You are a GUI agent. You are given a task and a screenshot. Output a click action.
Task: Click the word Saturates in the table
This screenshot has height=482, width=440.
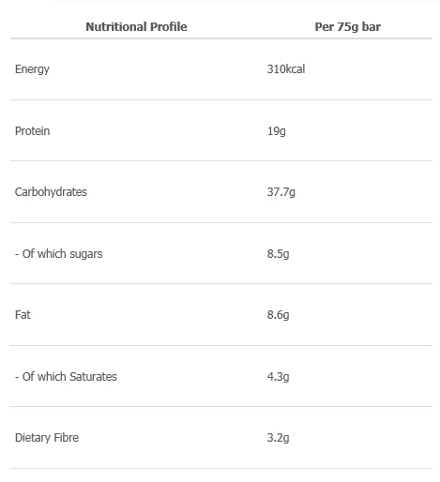pos(93,377)
